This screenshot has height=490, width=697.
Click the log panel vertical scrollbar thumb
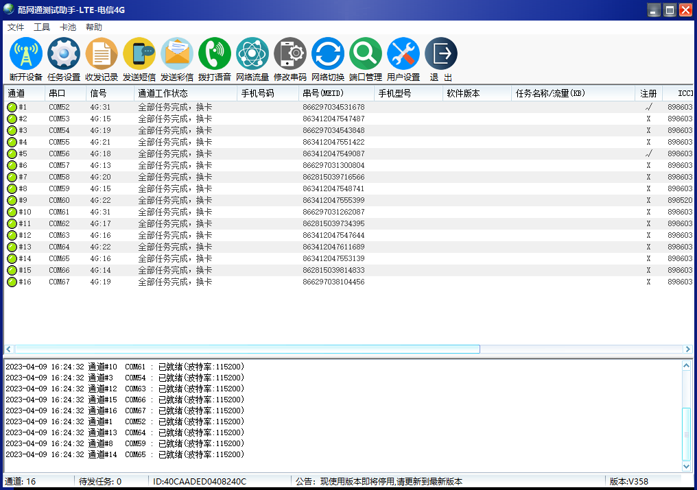coord(686,434)
